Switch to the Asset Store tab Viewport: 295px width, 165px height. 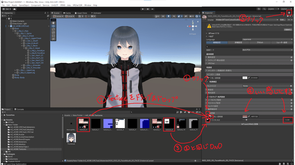pos(81,13)
